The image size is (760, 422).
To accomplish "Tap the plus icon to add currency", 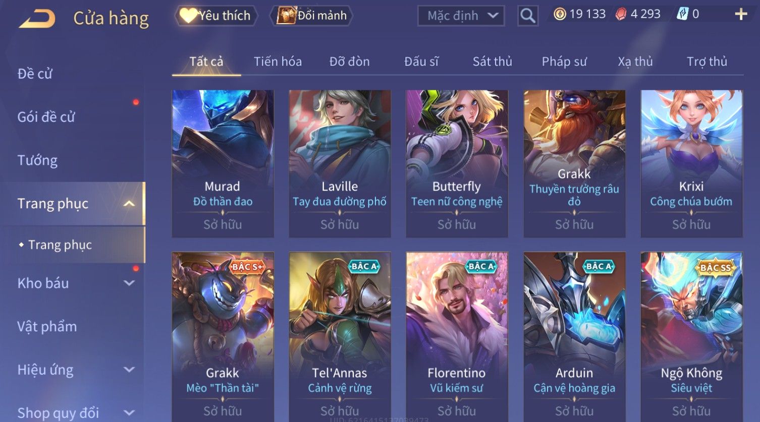I will [x=741, y=14].
